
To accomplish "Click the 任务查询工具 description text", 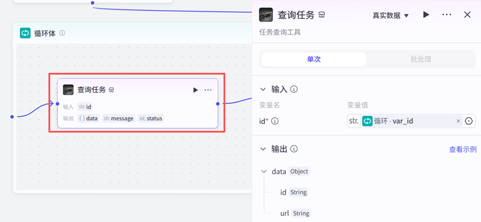I will click(x=280, y=32).
